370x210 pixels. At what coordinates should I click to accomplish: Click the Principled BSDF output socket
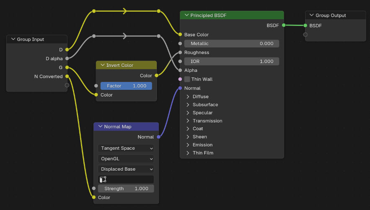284,25
